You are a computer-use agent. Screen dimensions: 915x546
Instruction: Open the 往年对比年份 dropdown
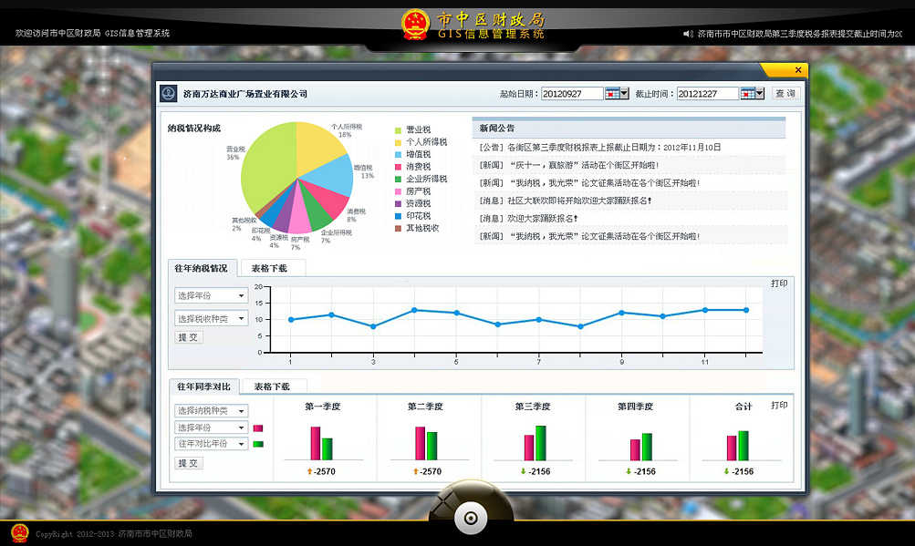[x=211, y=444]
